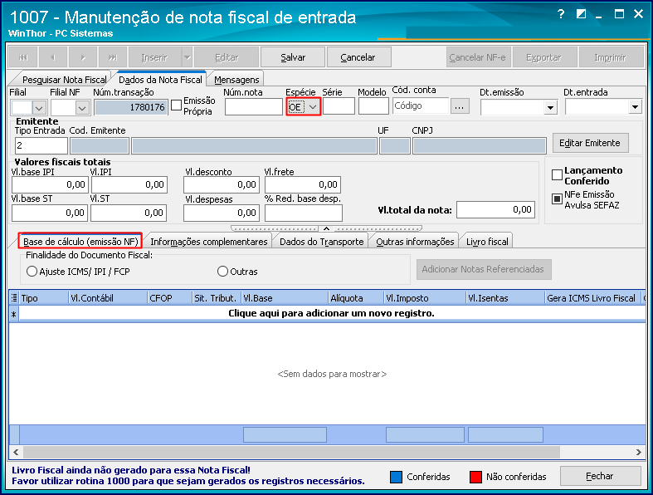Screen dimensions: 653x495
Task: Click the Vl.Contábil column header
Action: [x=107, y=298]
